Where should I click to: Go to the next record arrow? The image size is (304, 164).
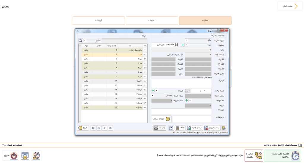(x=105, y=128)
